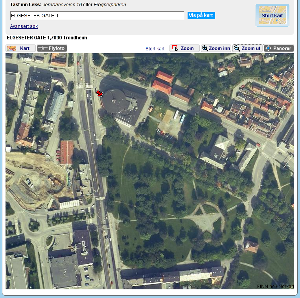Open the Avansert søk link
This screenshot has height=298, width=300.
24,26
